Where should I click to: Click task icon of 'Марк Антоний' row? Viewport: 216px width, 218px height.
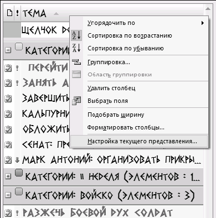8,160
